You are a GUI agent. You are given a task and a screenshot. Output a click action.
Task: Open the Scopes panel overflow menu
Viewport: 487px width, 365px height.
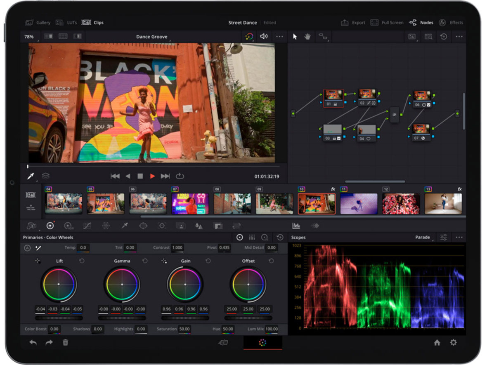point(459,237)
